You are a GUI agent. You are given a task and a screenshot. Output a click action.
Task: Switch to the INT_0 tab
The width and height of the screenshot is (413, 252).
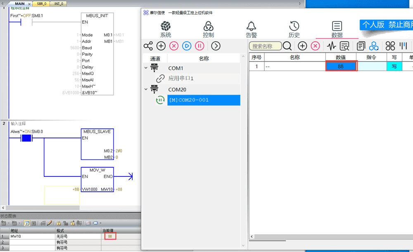coord(59,4)
